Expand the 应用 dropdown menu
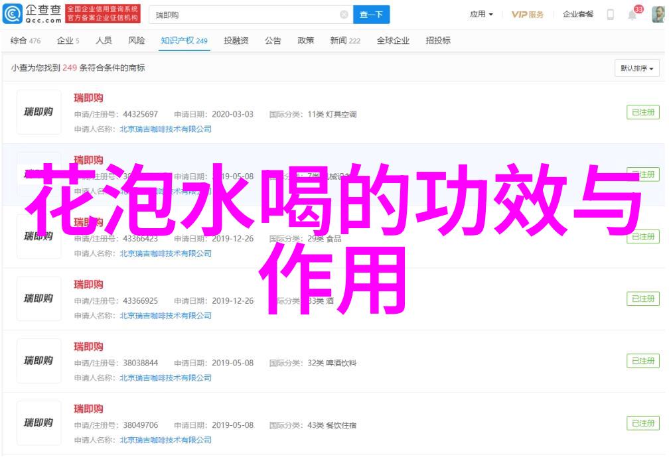 (x=481, y=15)
